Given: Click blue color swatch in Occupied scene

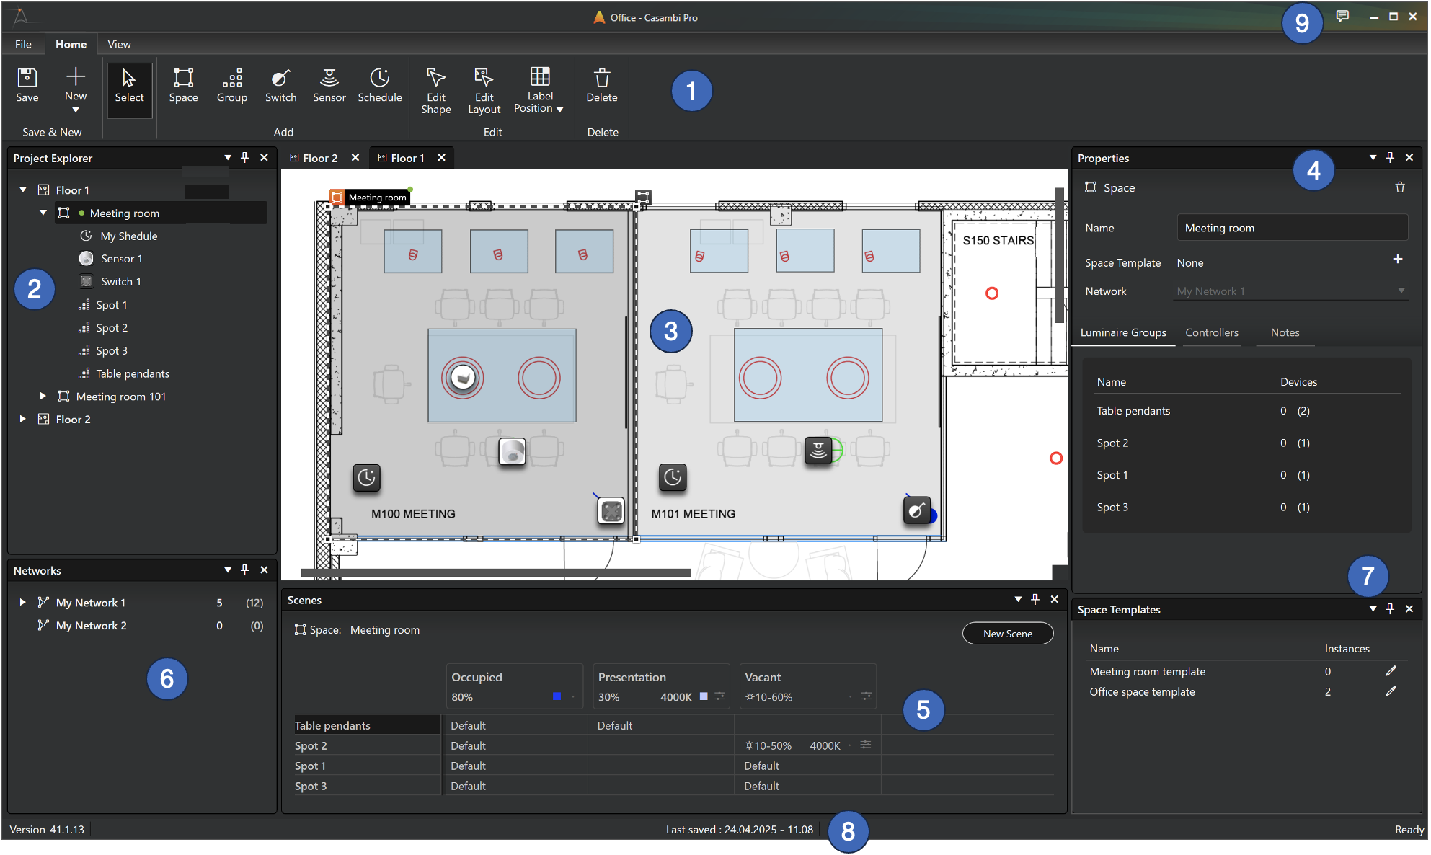Looking at the screenshot, I should 557,696.
